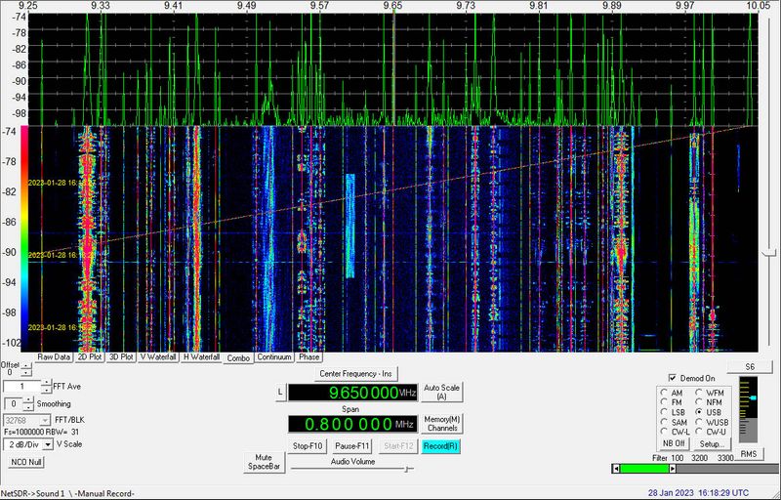781x500 pixels.
Task: Increase Offset with the up stepper arrow
Action: (x=26, y=367)
